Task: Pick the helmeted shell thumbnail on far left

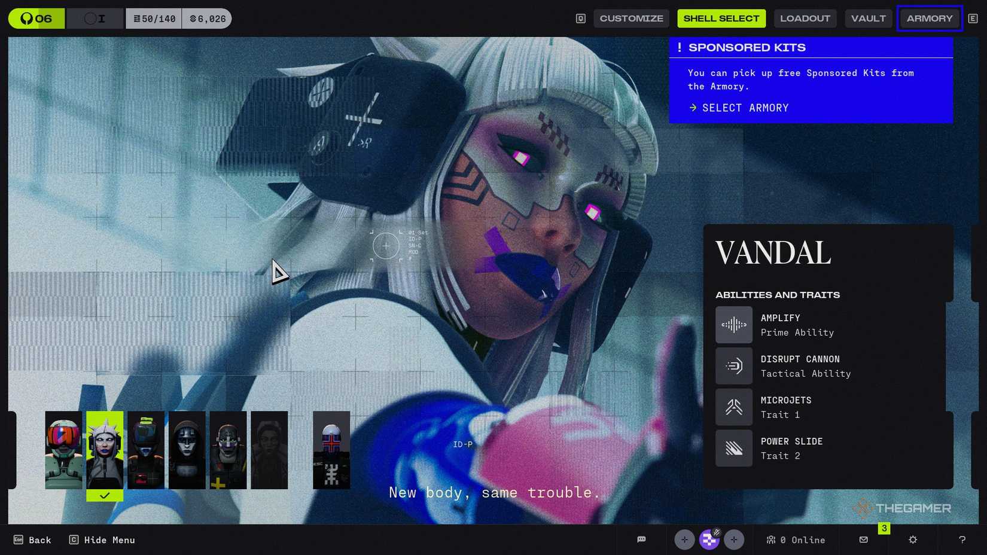Action: click(63, 450)
